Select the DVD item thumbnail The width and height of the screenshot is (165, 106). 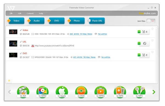13,55
